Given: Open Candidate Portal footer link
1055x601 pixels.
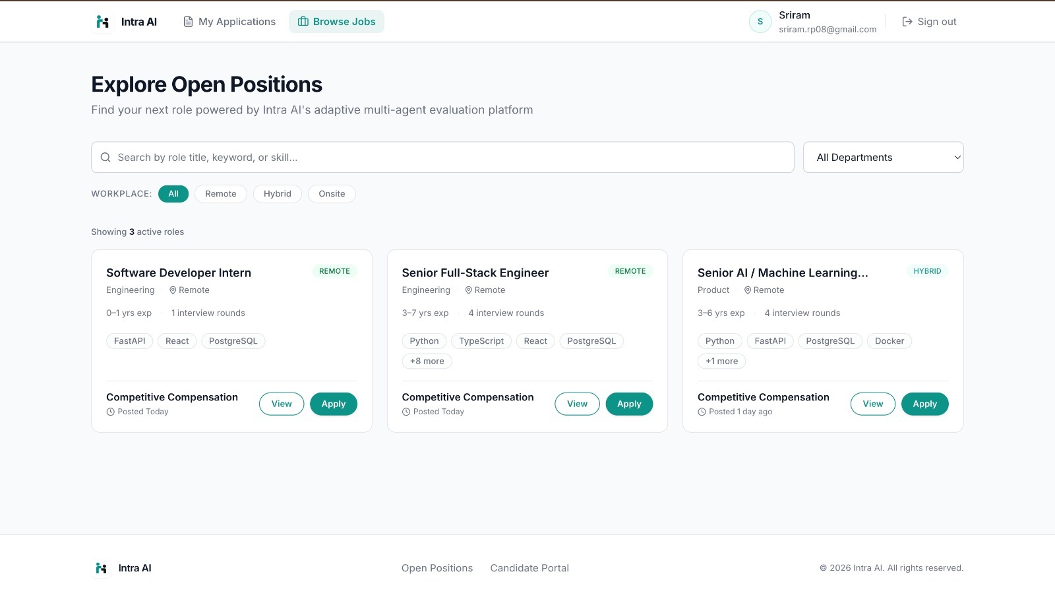Looking at the screenshot, I should (x=529, y=568).
